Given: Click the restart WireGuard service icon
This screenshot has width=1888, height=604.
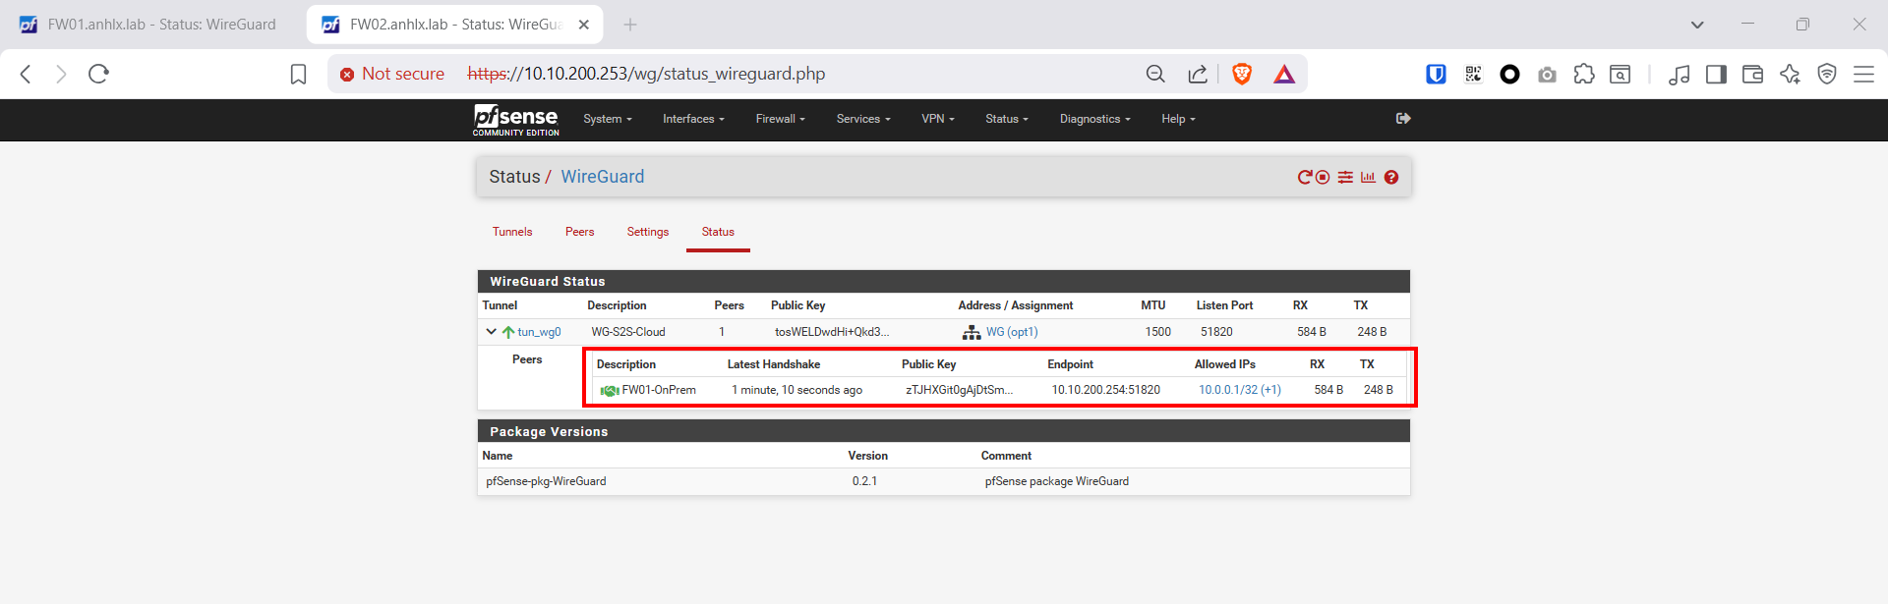Looking at the screenshot, I should point(1305,178).
